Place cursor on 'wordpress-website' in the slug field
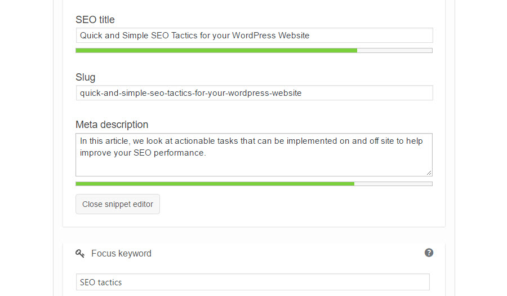This screenshot has height=296, width=507. (265, 93)
